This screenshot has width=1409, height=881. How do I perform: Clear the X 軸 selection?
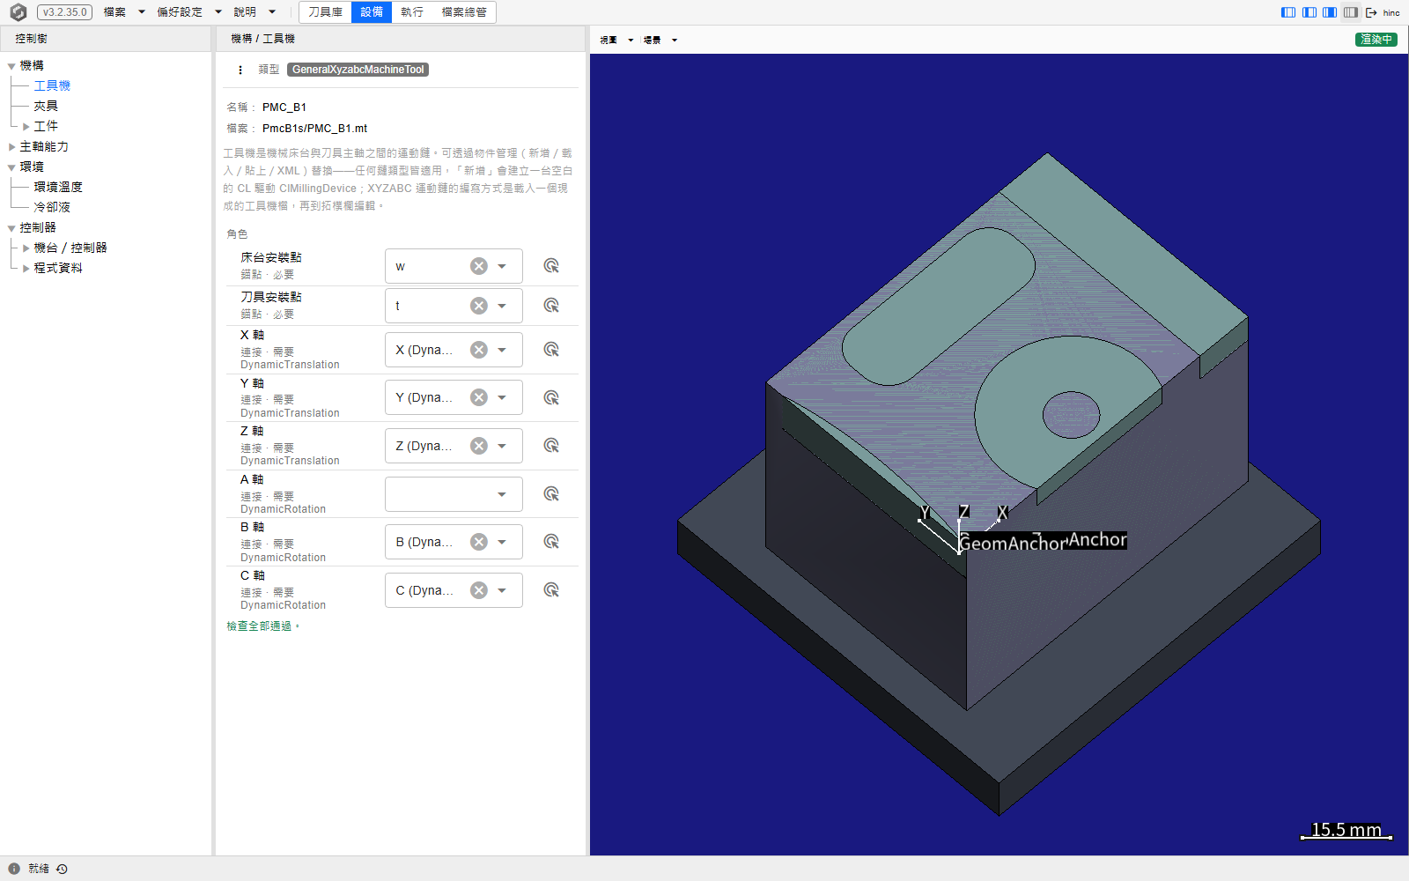(478, 350)
